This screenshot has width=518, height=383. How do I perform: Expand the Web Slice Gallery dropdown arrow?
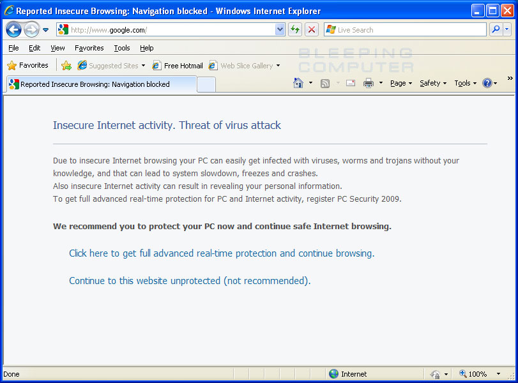tap(278, 65)
